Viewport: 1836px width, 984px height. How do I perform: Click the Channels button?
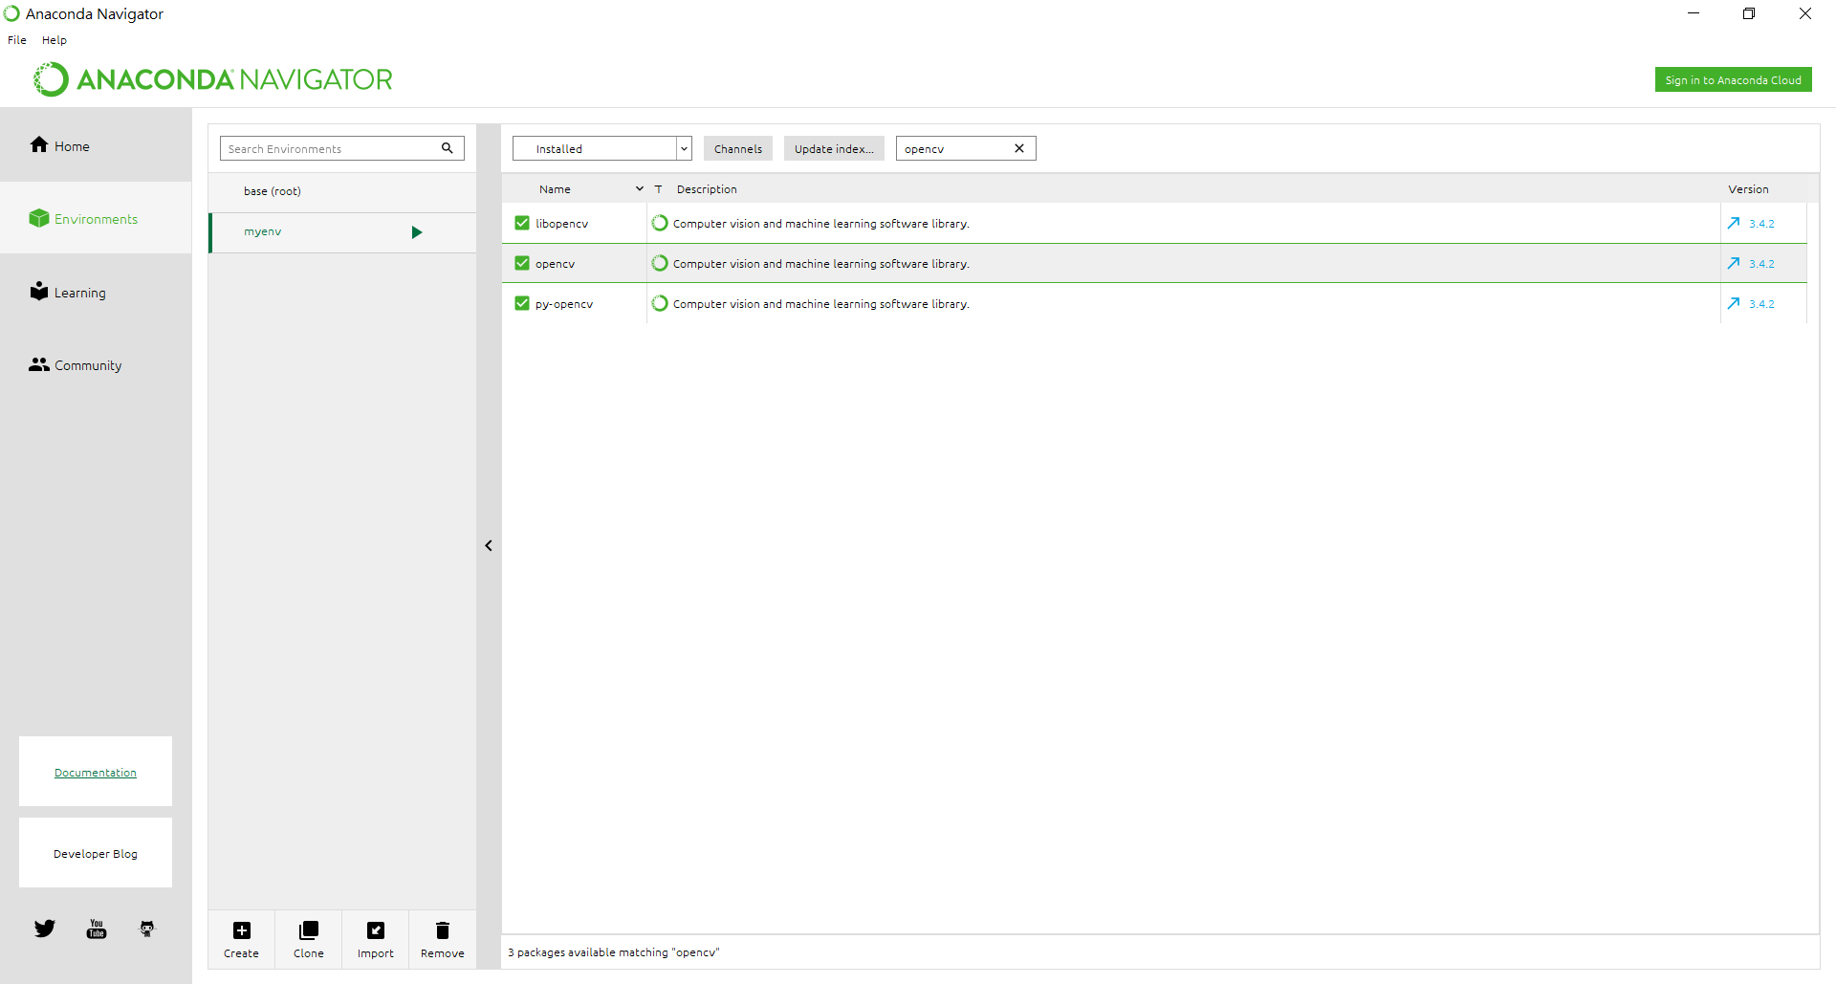(738, 148)
